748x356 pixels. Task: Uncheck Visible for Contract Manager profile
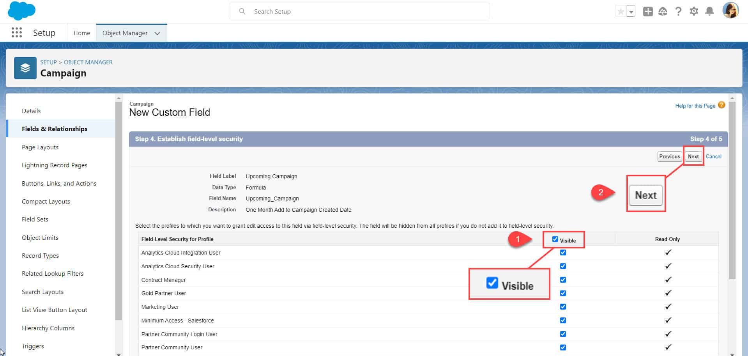[x=563, y=280]
